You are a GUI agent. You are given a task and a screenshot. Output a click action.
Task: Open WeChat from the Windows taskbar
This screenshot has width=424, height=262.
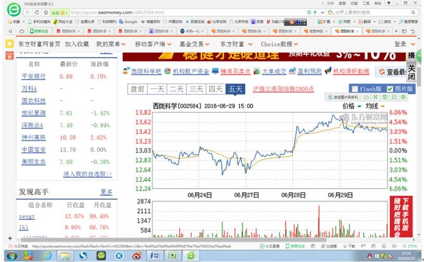[101, 256]
